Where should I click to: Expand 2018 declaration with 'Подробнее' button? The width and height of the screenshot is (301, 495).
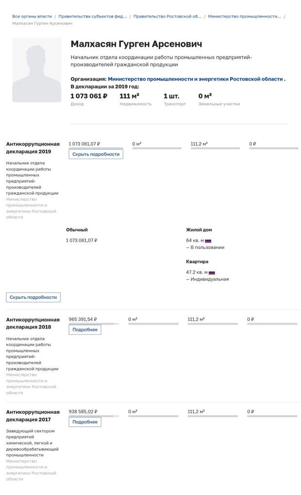point(85,330)
